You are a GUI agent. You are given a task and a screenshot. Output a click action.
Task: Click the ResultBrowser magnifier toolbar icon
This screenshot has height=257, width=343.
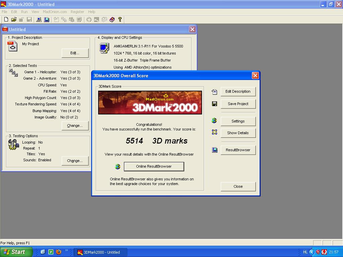(x=47, y=19)
